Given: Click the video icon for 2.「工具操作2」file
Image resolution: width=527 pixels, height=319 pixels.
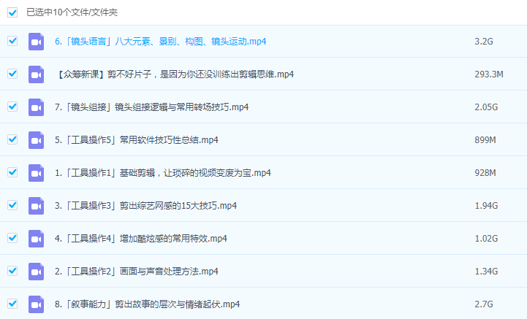Looking at the screenshot, I should point(36,272).
